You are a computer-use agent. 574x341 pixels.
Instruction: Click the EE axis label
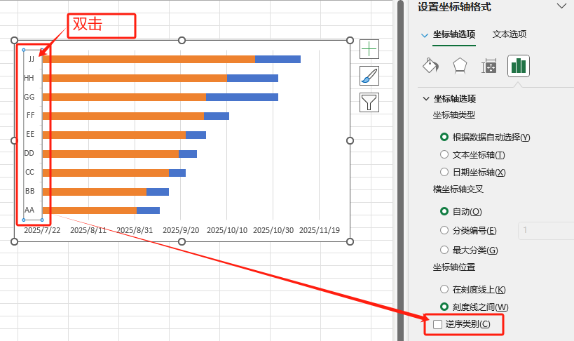click(30, 134)
